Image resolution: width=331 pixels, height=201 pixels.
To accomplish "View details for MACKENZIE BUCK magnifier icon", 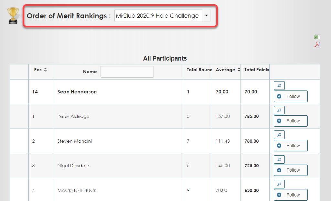I will tap(279, 184).
